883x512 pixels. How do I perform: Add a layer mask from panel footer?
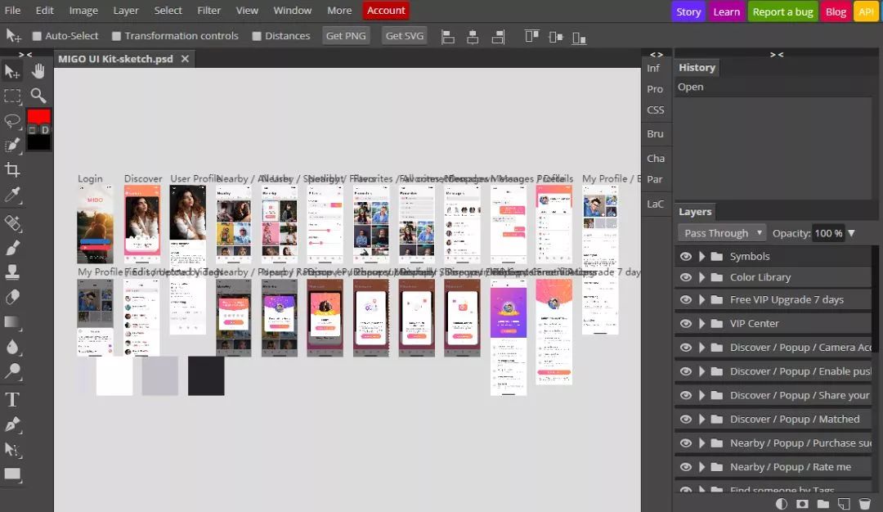[803, 504]
